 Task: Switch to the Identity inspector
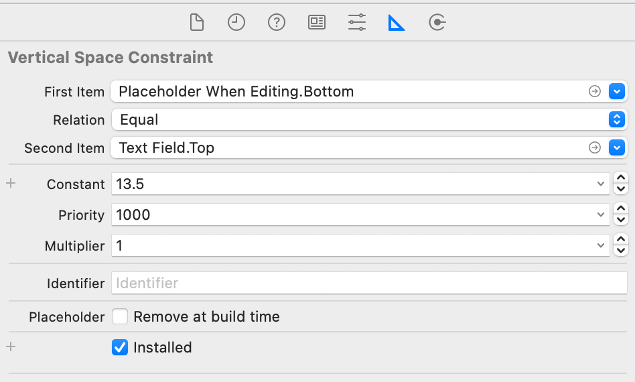[317, 23]
